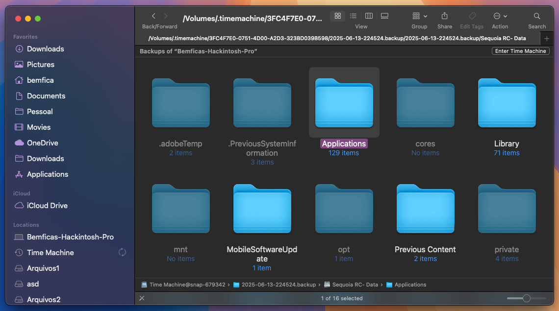
Task: Open the bemfica home folder
Action: click(x=34, y=80)
